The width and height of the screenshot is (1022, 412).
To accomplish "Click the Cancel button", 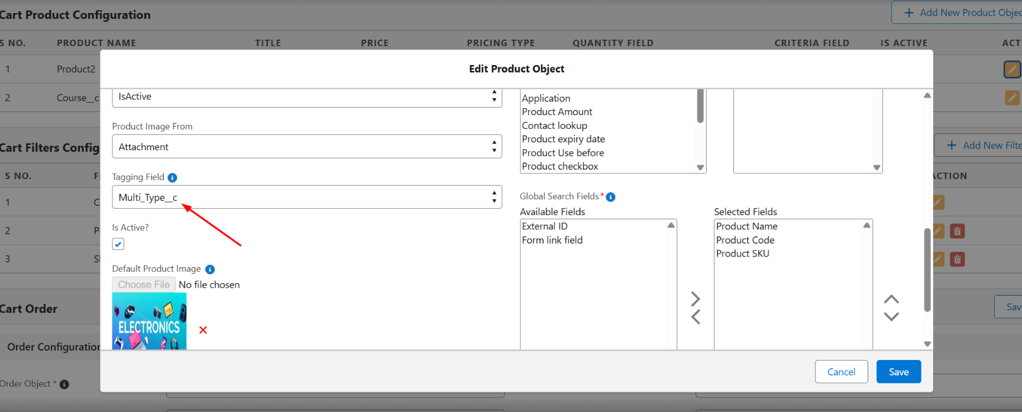I will click(x=841, y=372).
